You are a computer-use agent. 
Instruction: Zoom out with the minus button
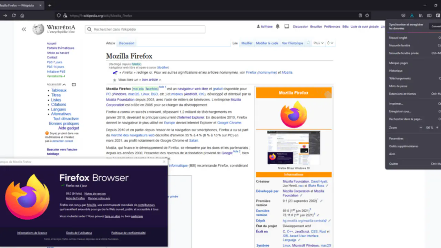click(421, 127)
